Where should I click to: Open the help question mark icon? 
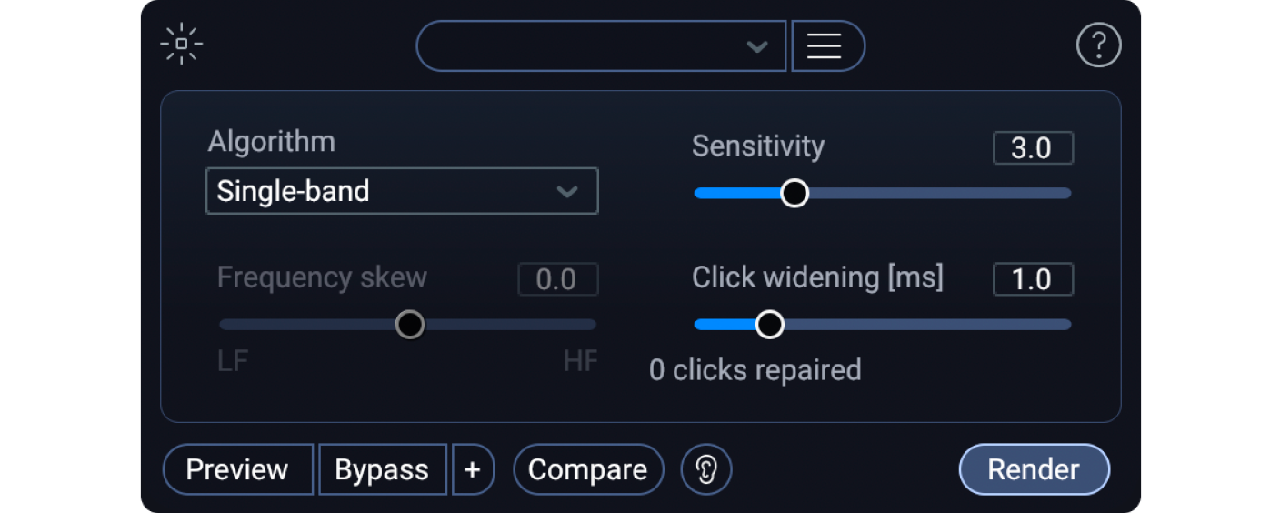(1098, 45)
